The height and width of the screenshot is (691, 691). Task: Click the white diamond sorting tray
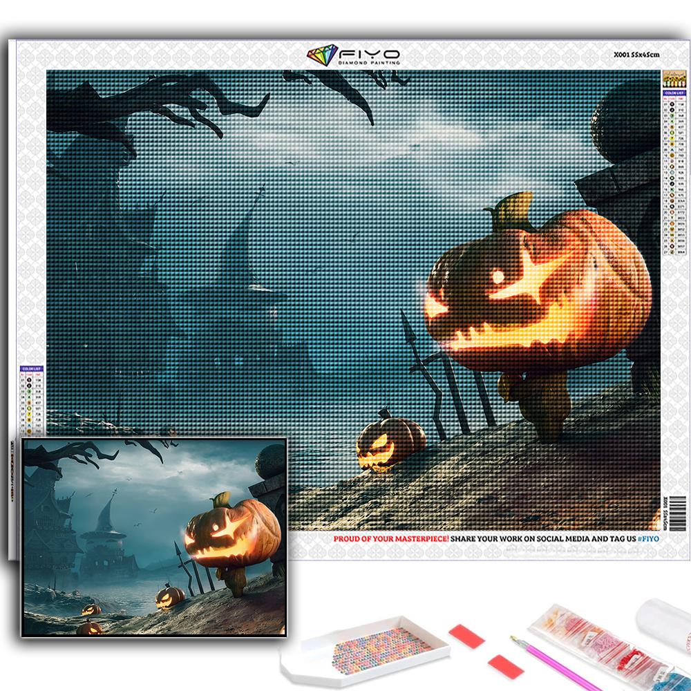tap(365, 652)
